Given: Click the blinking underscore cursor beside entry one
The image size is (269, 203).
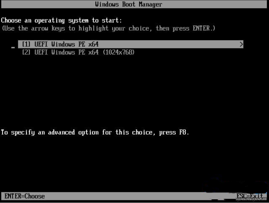Looking at the screenshot, I should [13, 47].
